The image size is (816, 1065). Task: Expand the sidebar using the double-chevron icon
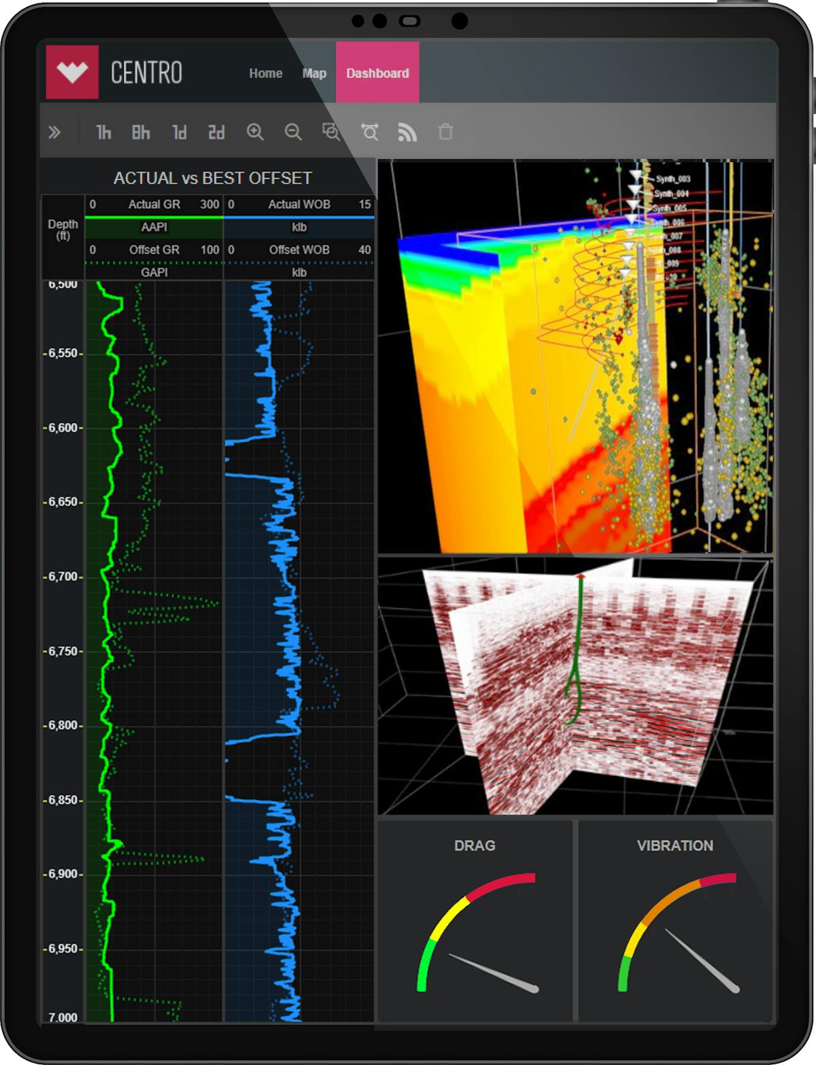[54, 133]
